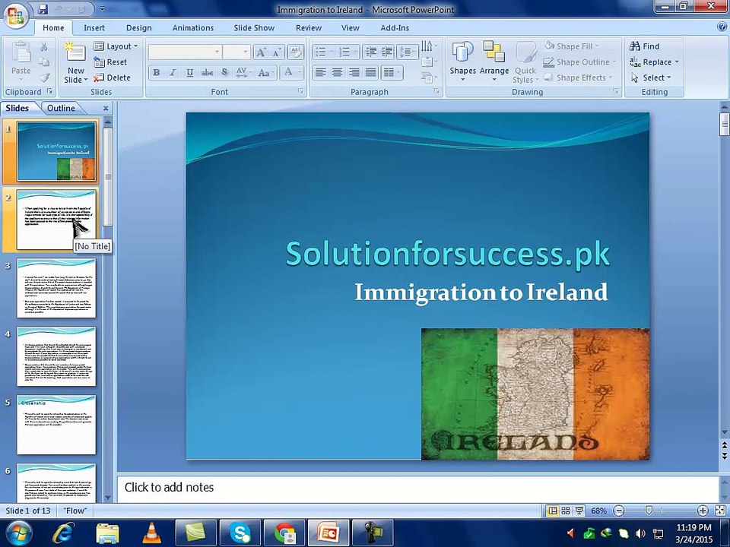Image resolution: width=730 pixels, height=547 pixels.
Task: Toggle Underline formatting
Action: point(189,73)
